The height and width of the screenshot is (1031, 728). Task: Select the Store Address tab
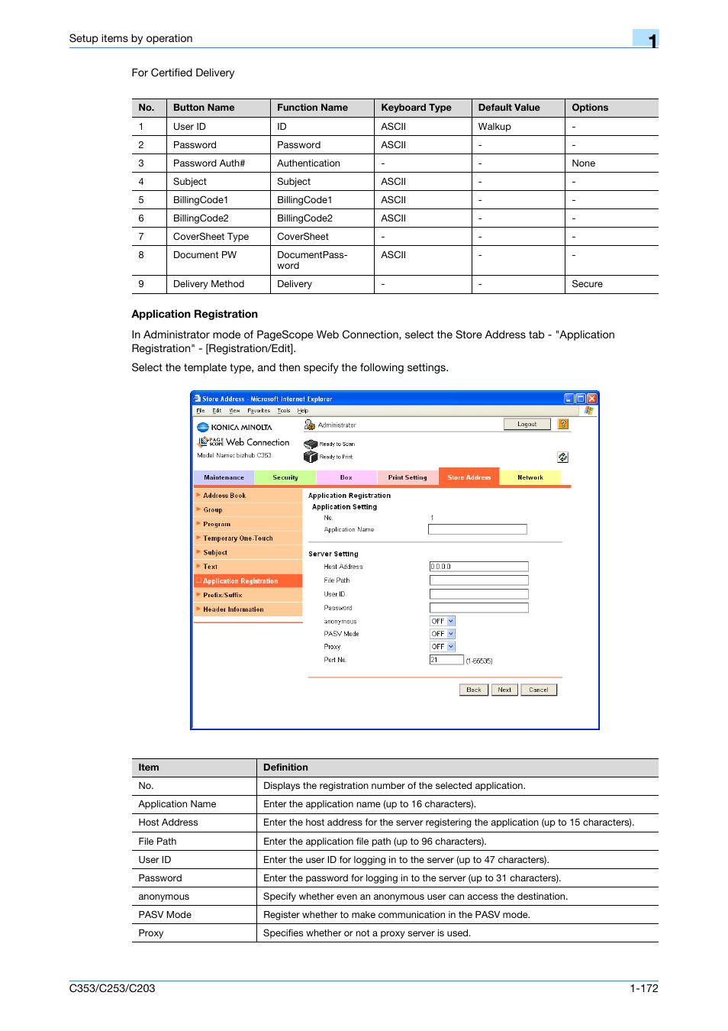point(469,477)
